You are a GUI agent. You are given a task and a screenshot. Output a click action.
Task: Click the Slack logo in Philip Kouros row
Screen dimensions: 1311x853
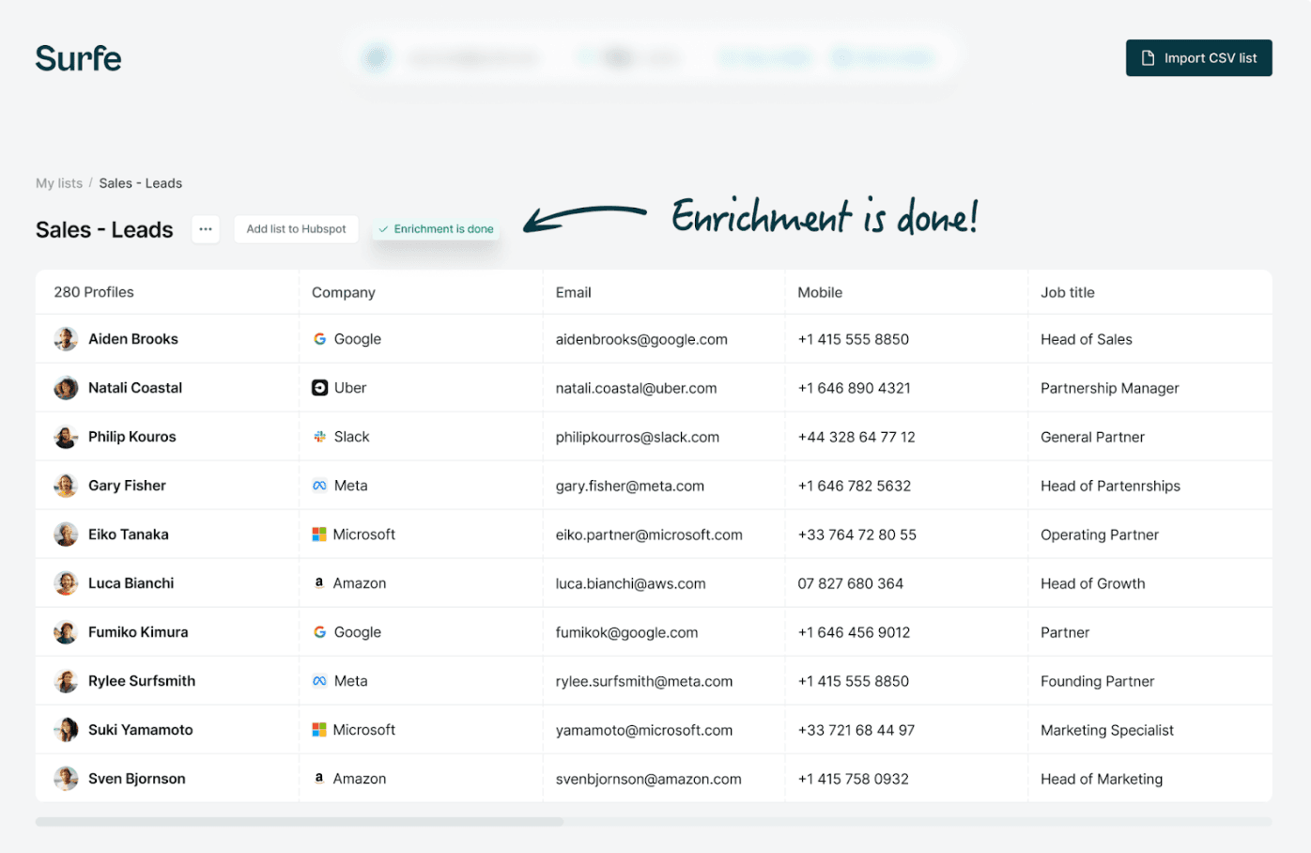tap(319, 437)
